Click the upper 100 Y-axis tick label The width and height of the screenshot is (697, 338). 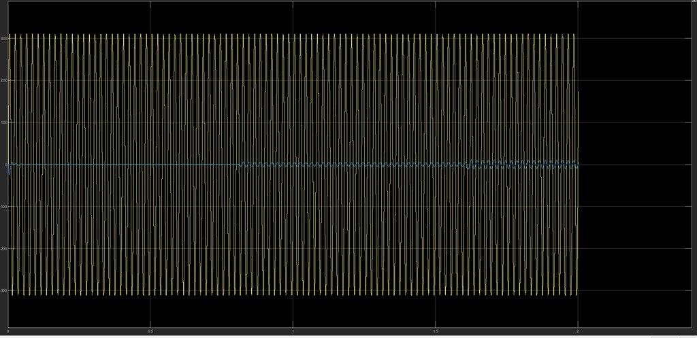tap(3, 122)
